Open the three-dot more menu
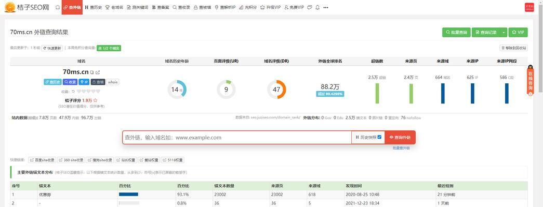The width and height of the screenshot is (543, 207). (325, 7)
